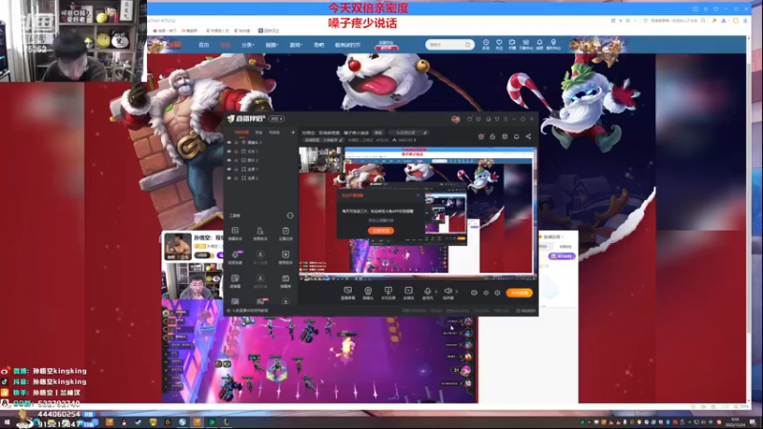Focus the Douyu site search box
The width and height of the screenshot is (763, 429).
(448, 45)
